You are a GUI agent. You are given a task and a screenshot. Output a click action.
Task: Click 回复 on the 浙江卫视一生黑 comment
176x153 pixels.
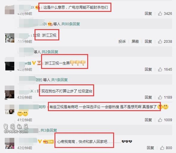click(148, 70)
